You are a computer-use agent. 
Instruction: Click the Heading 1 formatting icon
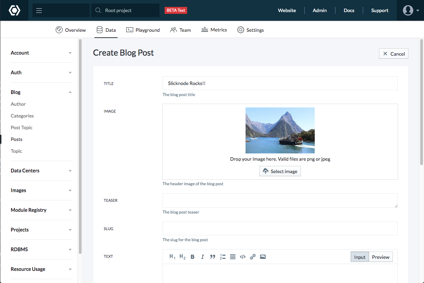(173, 257)
